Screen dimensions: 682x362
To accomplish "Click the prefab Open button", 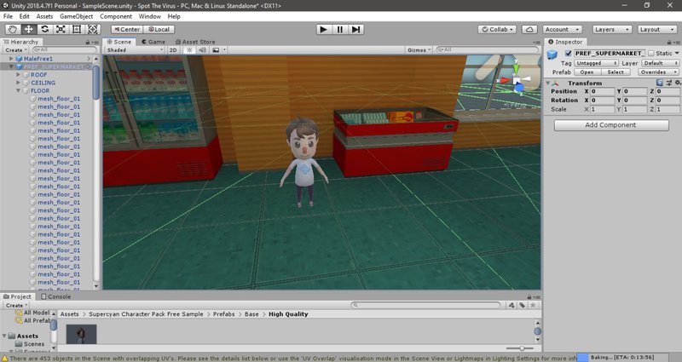I will point(587,72).
